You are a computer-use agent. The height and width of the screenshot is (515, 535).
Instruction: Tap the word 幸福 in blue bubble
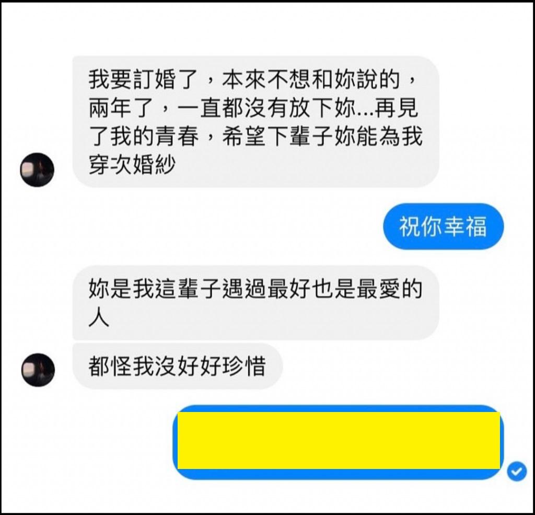466,226
